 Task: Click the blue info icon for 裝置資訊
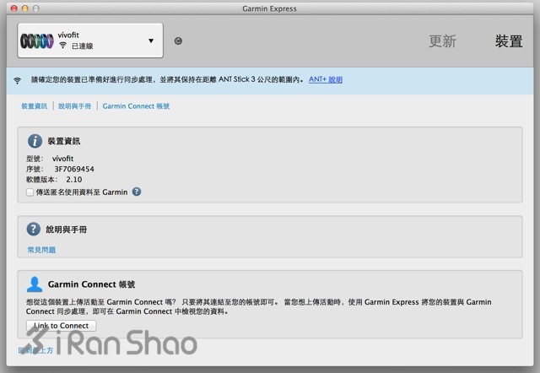click(x=35, y=141)
